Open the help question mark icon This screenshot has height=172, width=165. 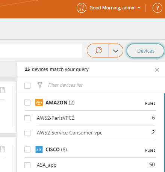point(157,8)
